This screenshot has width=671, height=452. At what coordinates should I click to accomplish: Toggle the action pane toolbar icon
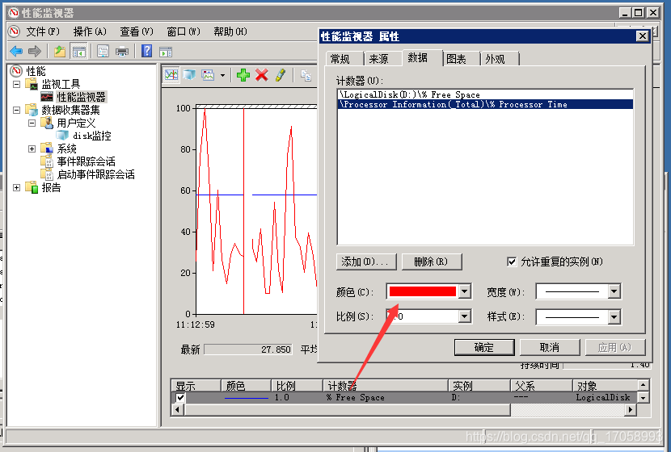[166, 52]
